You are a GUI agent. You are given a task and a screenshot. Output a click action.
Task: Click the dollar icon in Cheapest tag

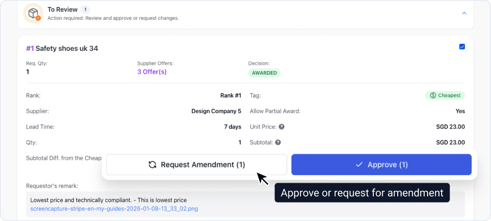(x=433, y=96)
